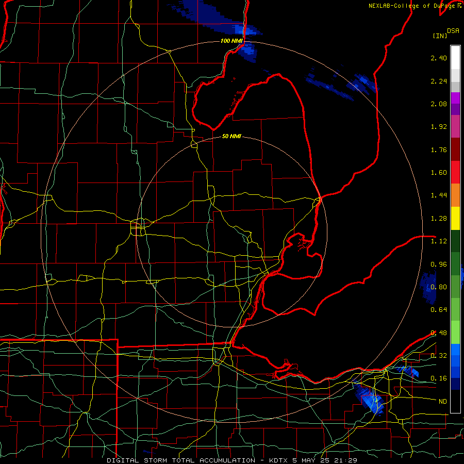This screenshot has height=464, width=464.
Task: Click the 2.40 legend value
Action: pos(439,58)
